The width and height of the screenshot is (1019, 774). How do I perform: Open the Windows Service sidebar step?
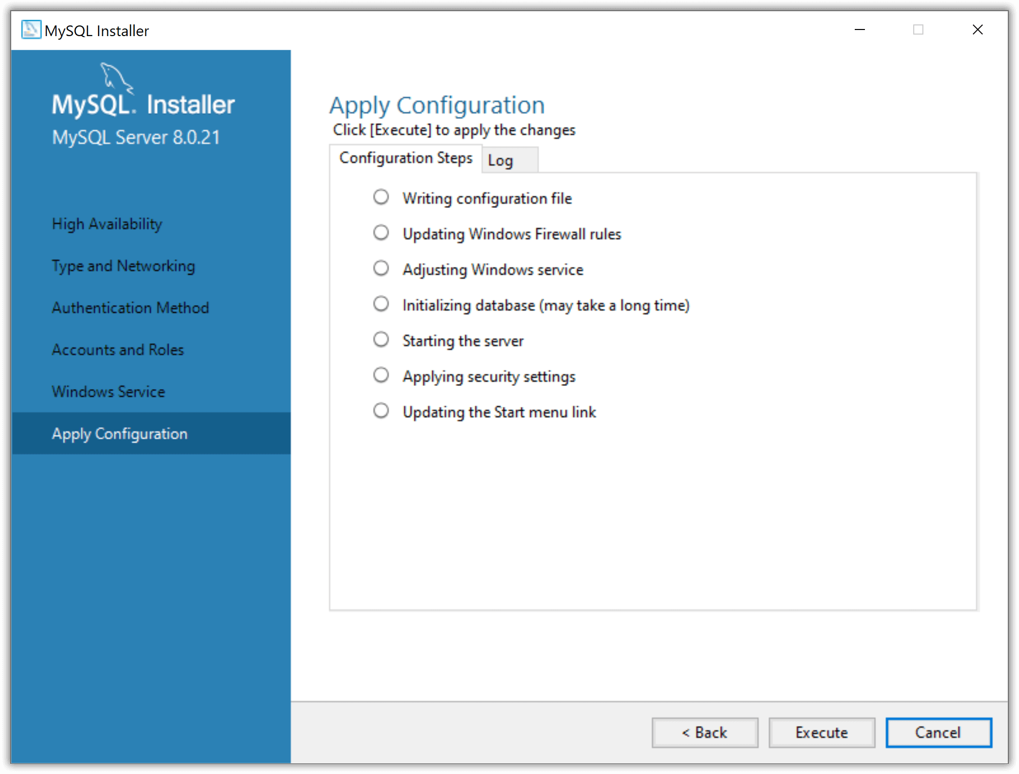click(x=108, y=392)
